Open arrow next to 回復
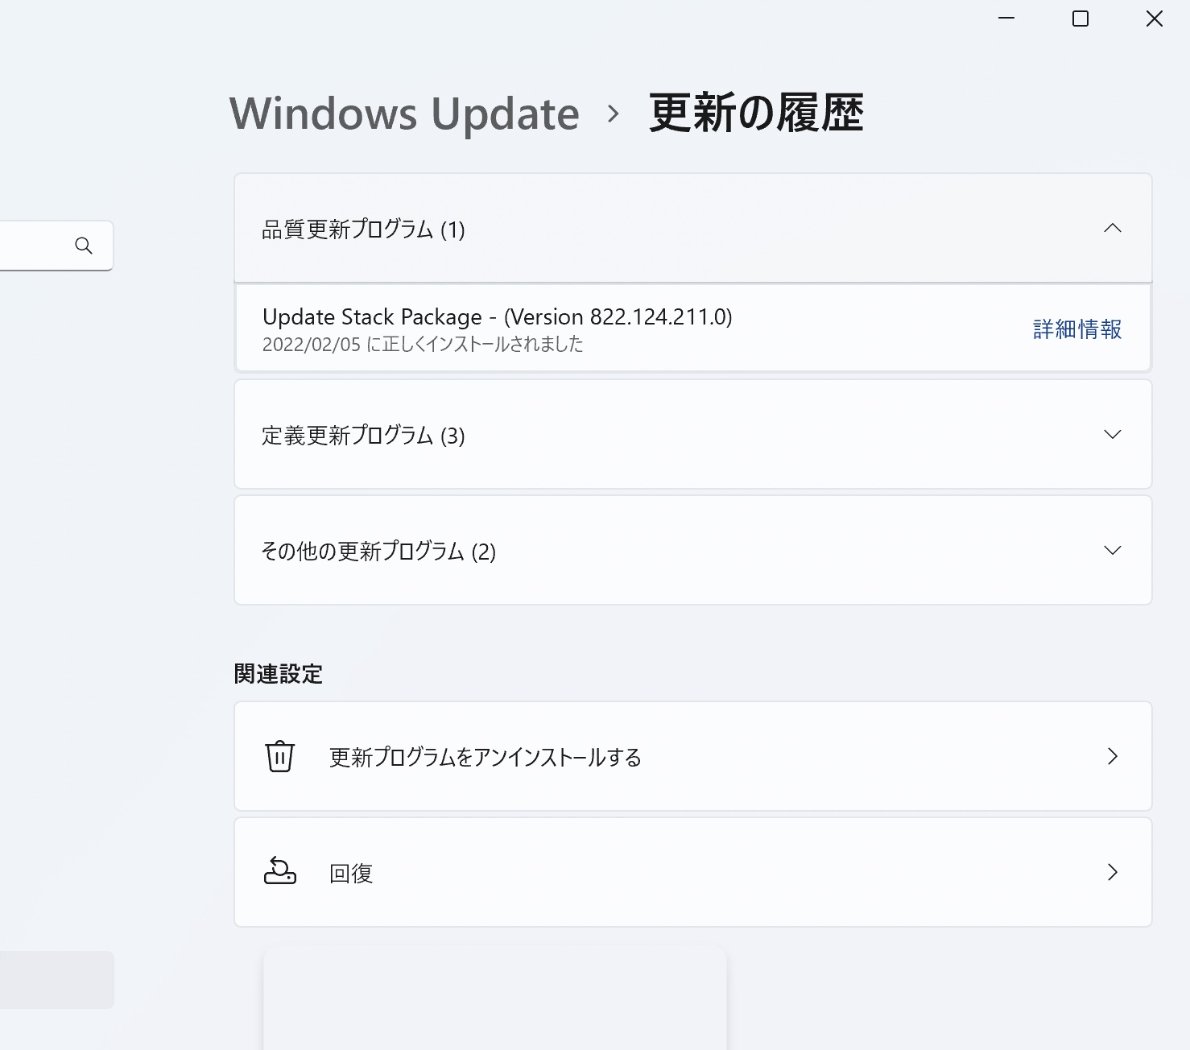The width and height of the screenshot is (1190, 1050). pos(1113,872)
